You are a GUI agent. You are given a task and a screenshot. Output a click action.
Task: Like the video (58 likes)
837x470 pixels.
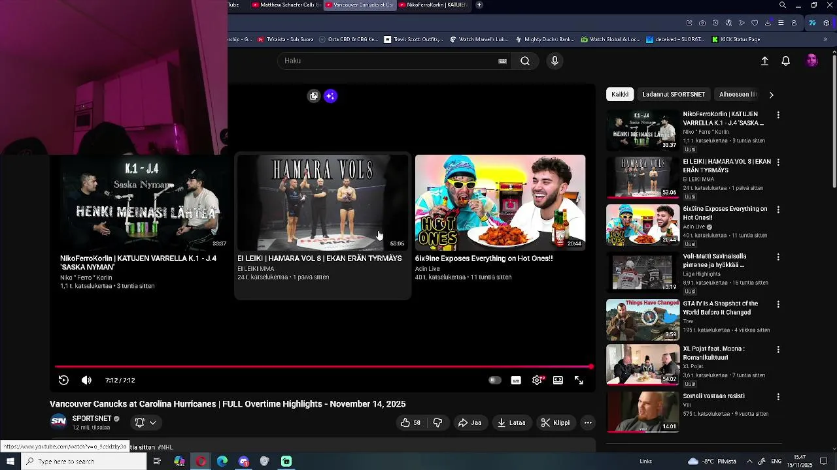(411, 422)
